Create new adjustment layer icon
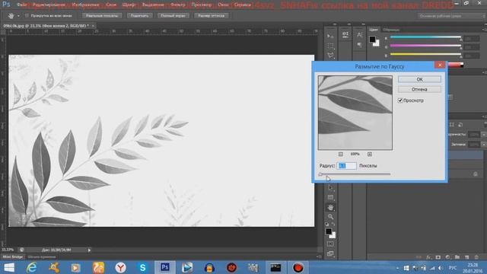The width and height of the screenshot is (487, 274). tap(448, 257)
